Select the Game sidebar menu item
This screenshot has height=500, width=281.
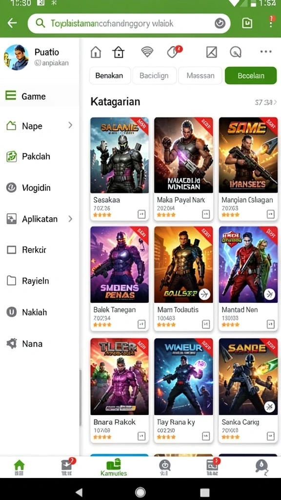coord(40,96)
